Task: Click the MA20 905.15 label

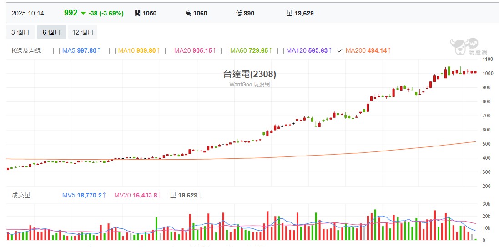Action: [x=196, y=50]
